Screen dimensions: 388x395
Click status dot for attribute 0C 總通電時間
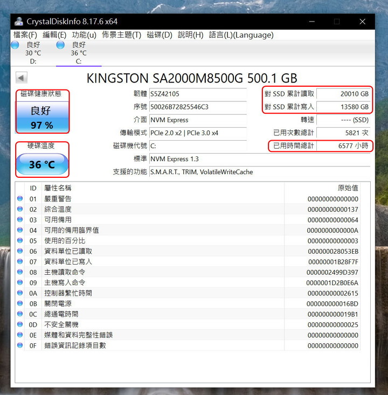(x=20, y=314)
